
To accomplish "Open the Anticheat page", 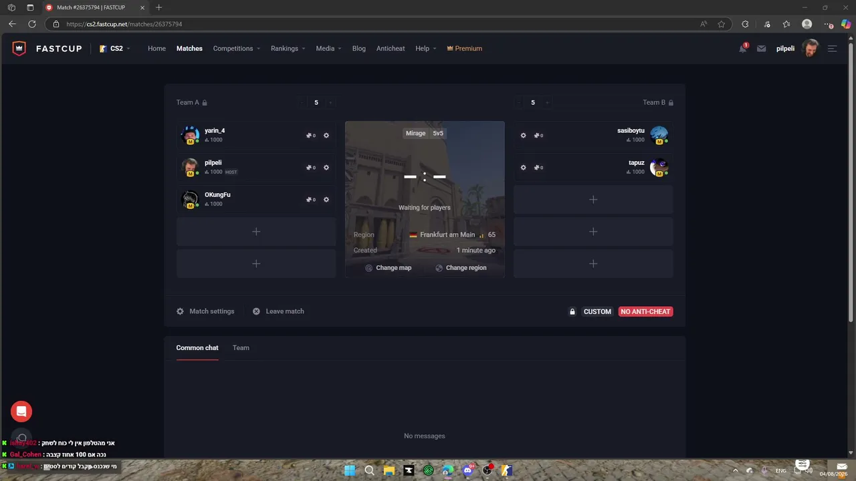I will tap(391, 49).
